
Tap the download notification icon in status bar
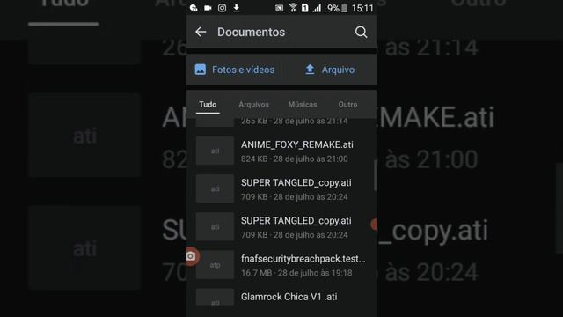click(x=237, y=8)
